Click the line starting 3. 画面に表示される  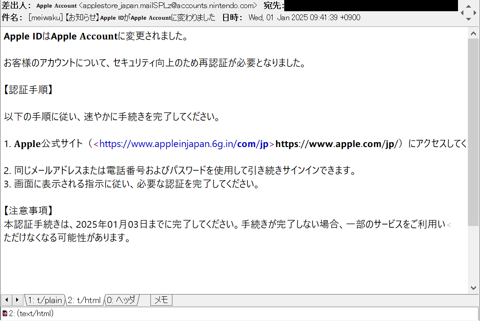pyautogui.click(x=132, y=184)
